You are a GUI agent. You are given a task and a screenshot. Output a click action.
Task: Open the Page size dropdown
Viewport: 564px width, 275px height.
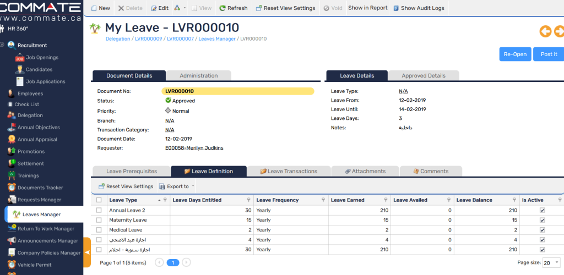551,263
